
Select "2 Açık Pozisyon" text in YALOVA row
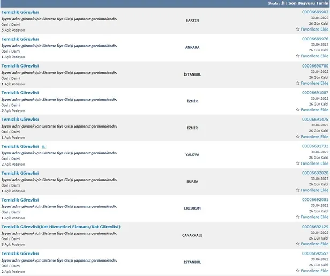tap(13, 164)
